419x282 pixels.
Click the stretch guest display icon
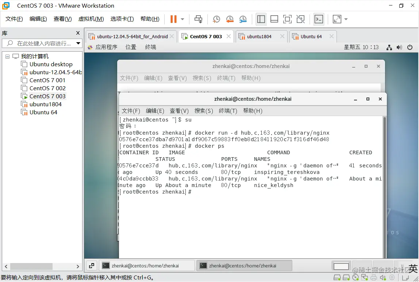point(337,19)
